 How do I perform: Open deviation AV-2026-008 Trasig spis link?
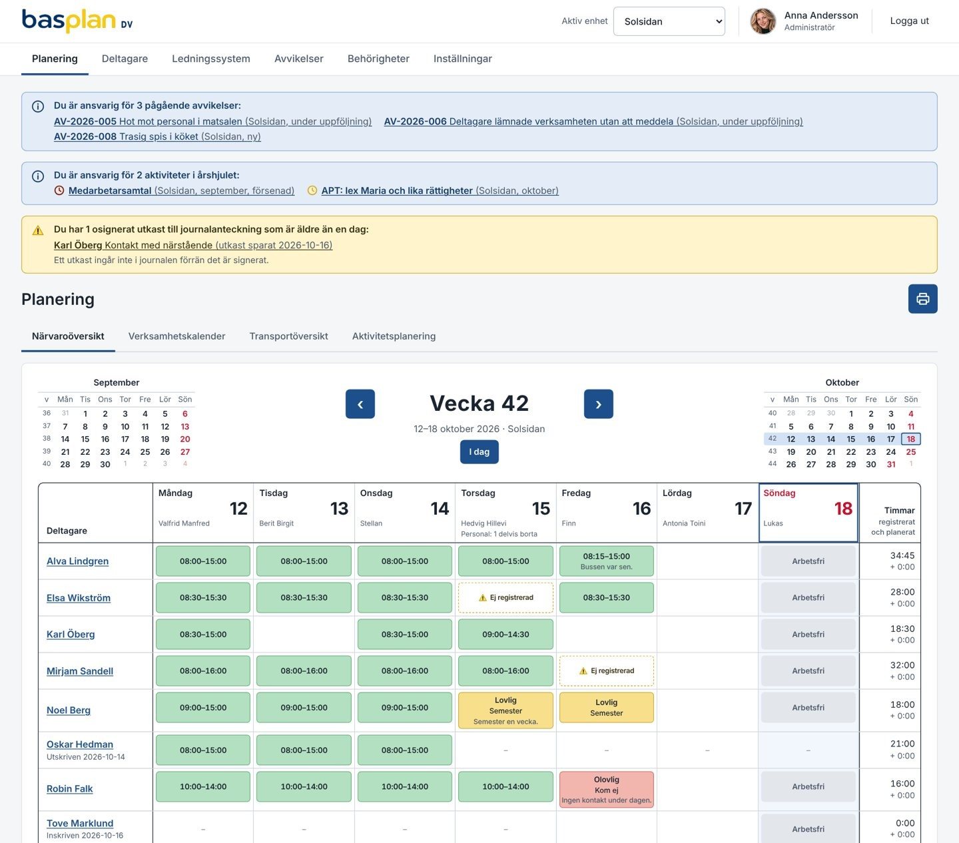pyautogui.click(x=157, y=137)
